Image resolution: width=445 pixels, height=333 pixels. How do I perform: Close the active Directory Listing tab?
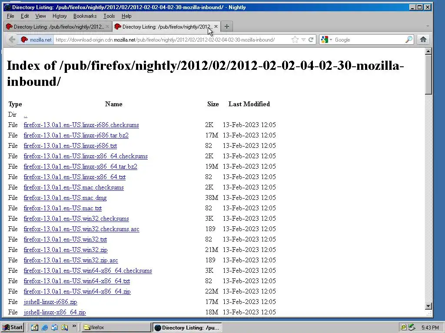tap(216, 26)
